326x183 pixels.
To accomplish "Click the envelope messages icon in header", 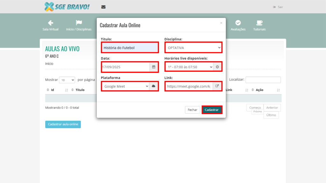I will pyautogui.click(x=103, y=7).
